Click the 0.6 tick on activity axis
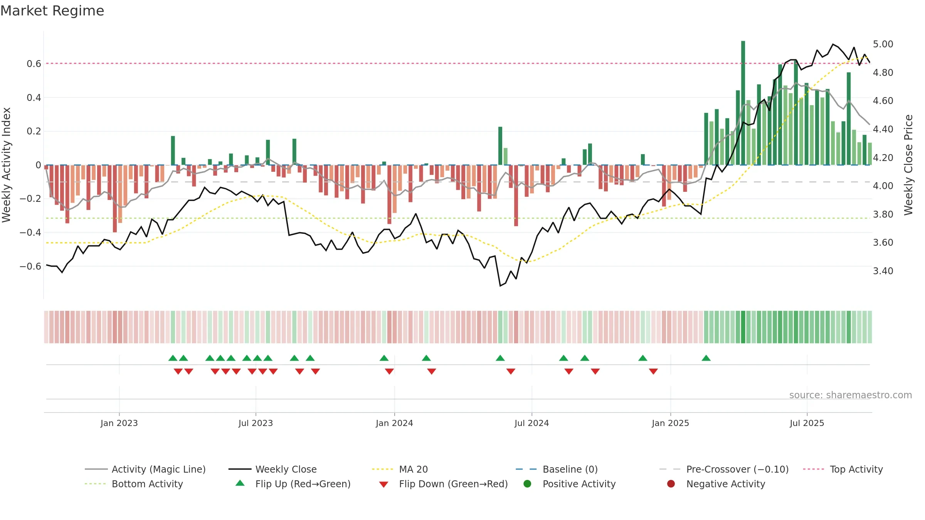Viewport: 925px width, 520px height. [34, 64]
